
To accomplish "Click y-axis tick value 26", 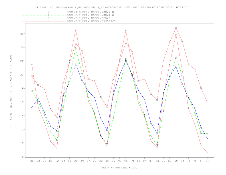I will pyautogui.click(x=22, y=34).
